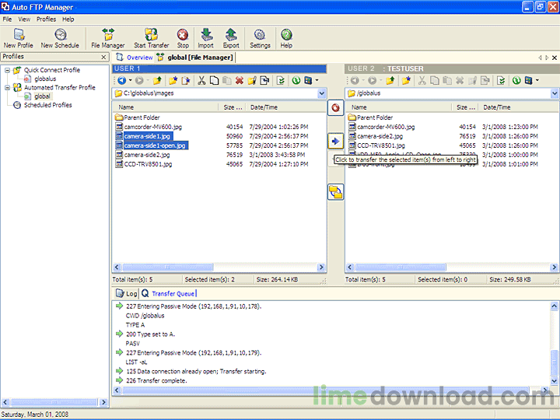Open the File menu
Image resolution: width=560 pixels, height=420 pixels.
tap(7, 19)
